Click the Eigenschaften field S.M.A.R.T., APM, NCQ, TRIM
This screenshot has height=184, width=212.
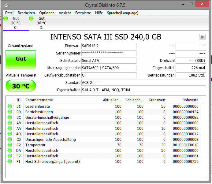coord(144,90)
